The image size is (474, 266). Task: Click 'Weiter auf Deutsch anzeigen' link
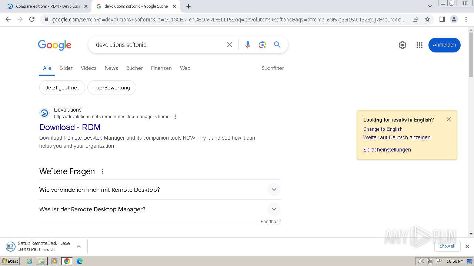pos(397,137)
